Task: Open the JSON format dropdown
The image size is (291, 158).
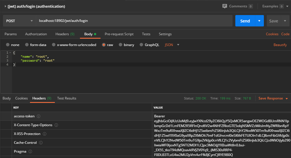Action: (172, 45)
